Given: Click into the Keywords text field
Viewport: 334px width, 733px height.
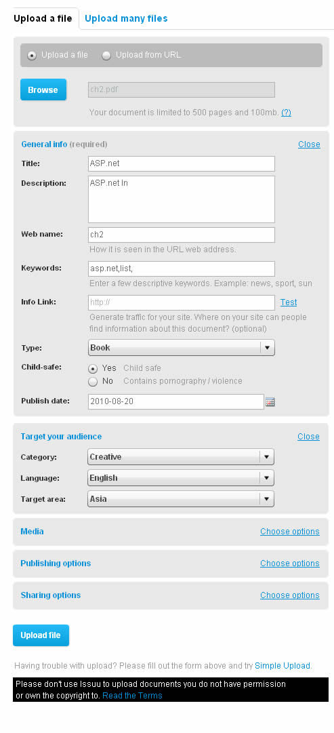Looking at the screenshot, I should tap(182, 269).
